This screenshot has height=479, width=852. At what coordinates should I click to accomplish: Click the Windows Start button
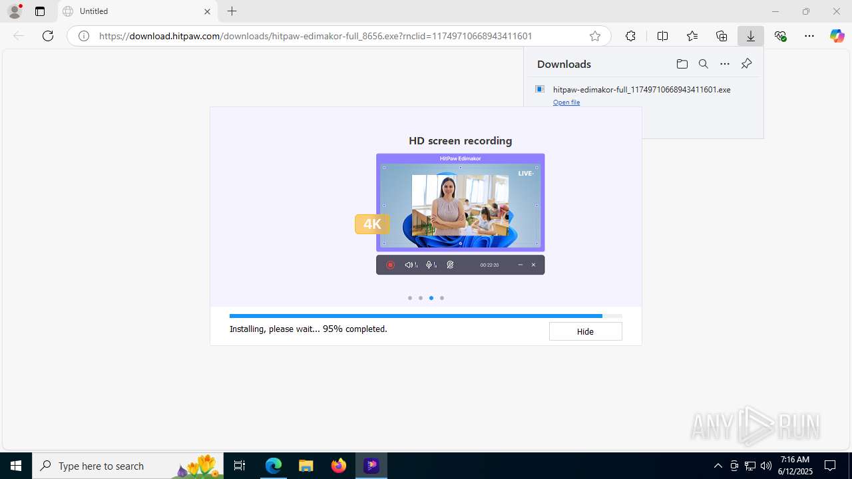pyautogui.click(x=16, y=466)
